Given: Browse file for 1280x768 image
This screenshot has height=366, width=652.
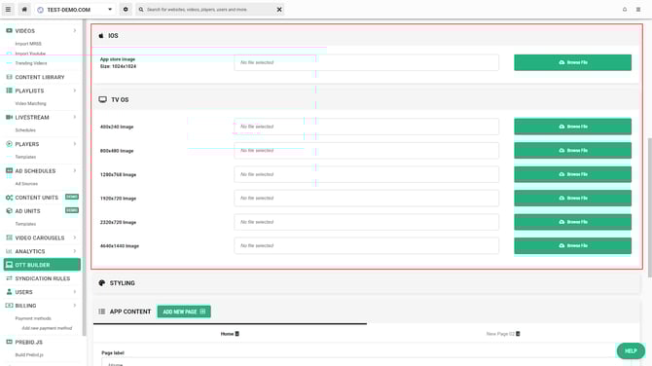Looking at the screenshot, I should tap(572, 174).
